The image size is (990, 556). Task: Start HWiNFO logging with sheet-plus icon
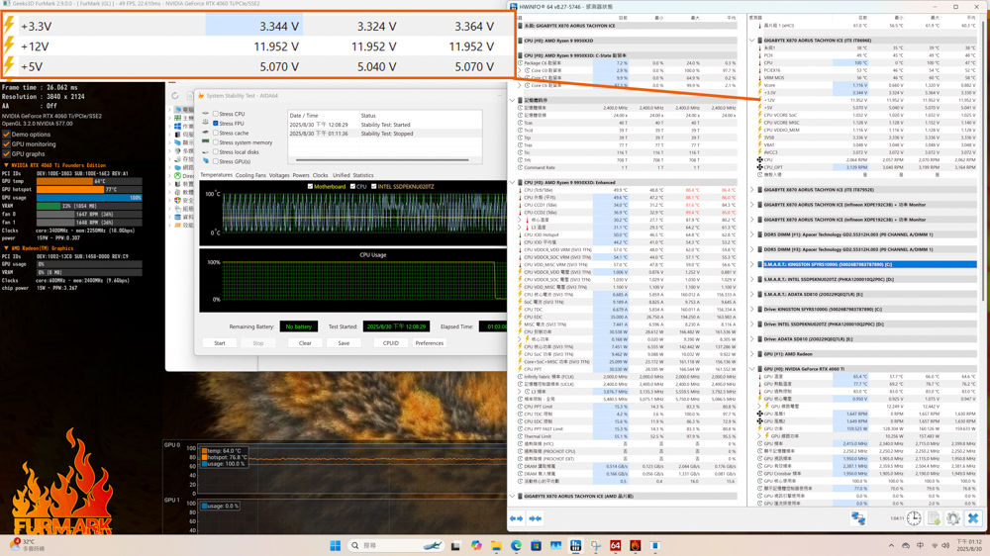coord(934,518)
